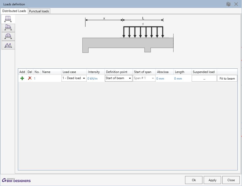Click the red X delete-row icon
242x186 pixels.
click(x=30, y=78)
